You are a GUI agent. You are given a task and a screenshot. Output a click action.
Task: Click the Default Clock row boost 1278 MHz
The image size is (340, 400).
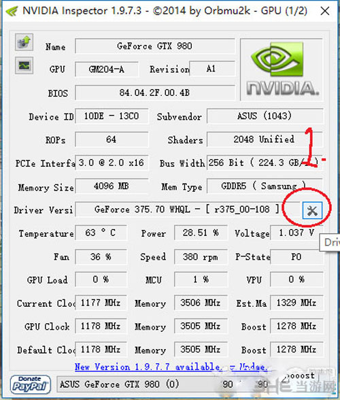(x=296, y=349)
